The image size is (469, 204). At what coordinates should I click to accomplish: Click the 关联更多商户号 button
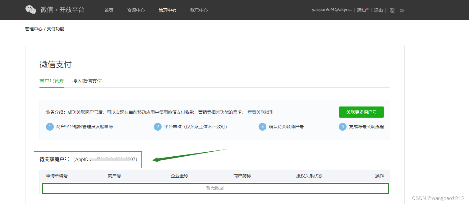coord(361,112)
